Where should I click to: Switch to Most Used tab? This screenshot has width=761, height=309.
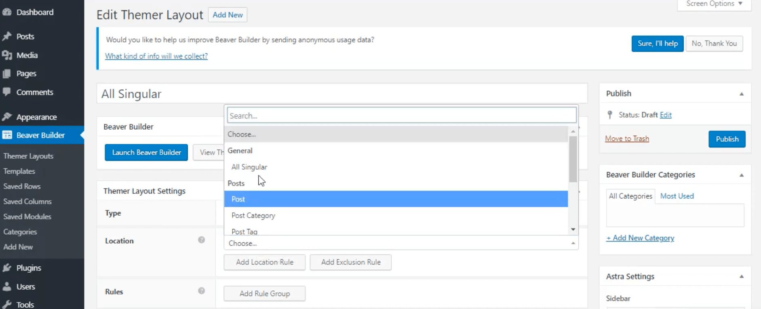(677, 196)
